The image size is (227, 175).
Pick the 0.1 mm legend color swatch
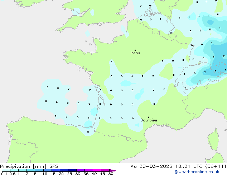tap(6, 170)
